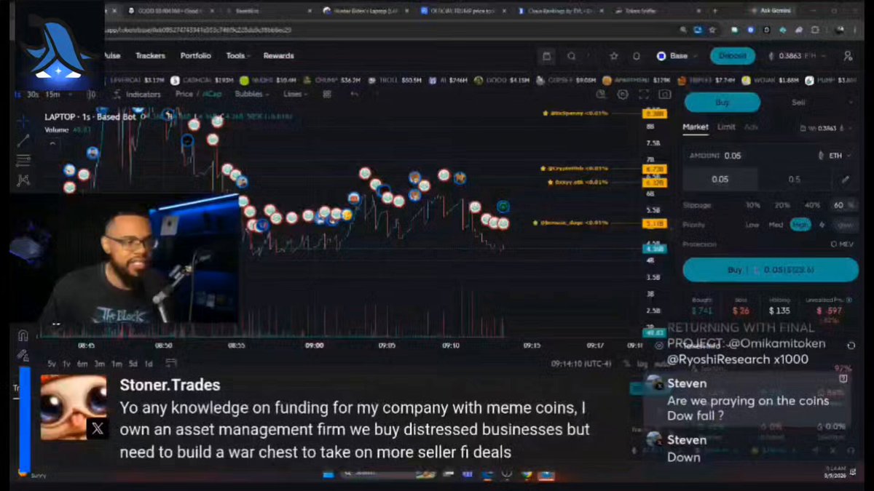Viewport: 874px width, 491px height.
Task: Select the 10% slippage option
Action: (x=753, y=206)
